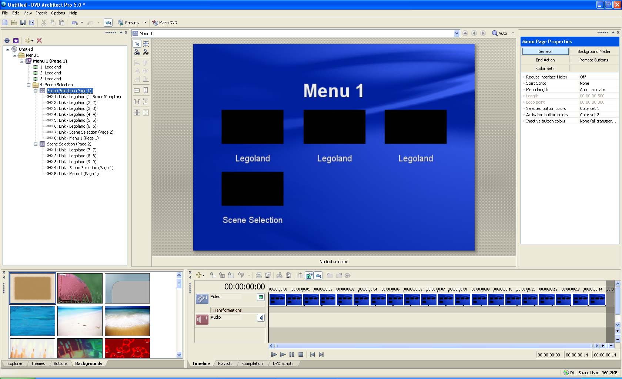The width and height of the screenshot is (622, 379).
Task: Switch to the Themes tab
Action: point(38,363)
